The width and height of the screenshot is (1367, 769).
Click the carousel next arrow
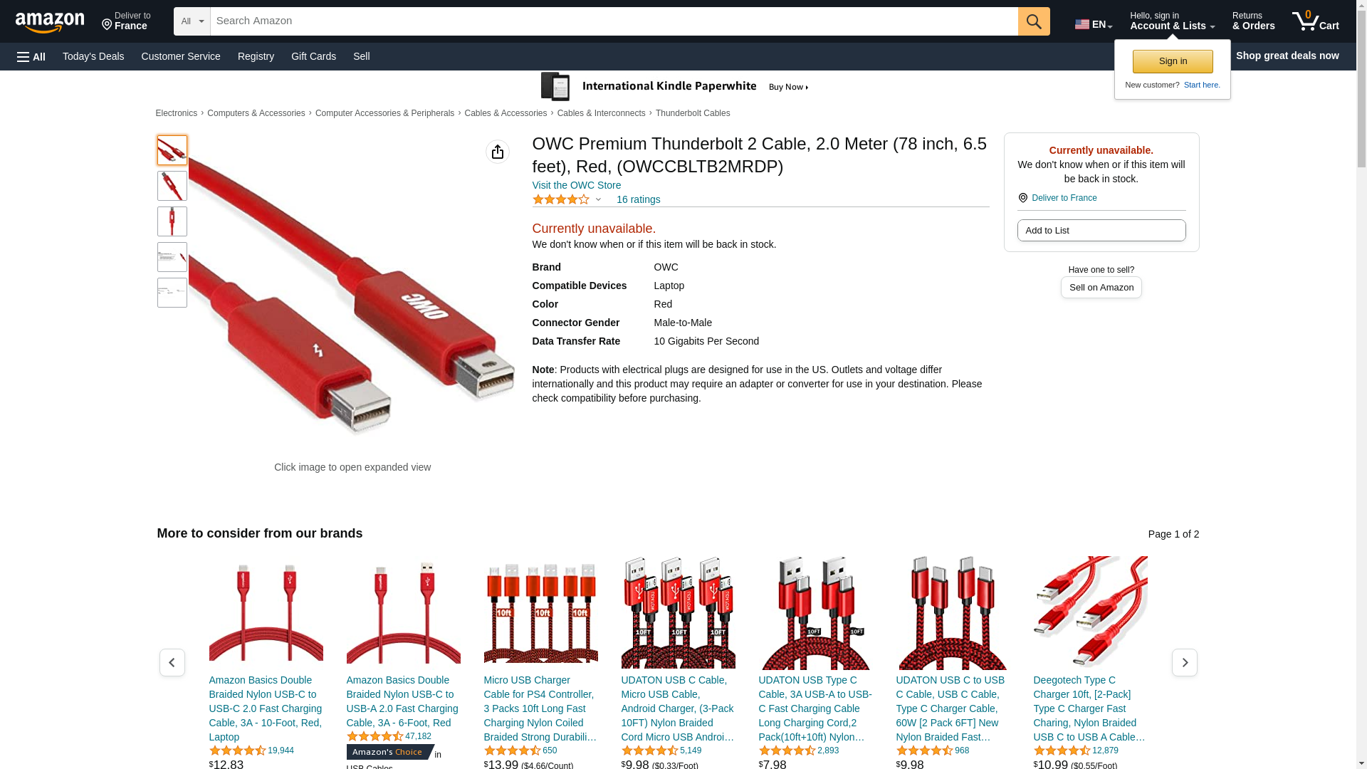click(1185, 662)
